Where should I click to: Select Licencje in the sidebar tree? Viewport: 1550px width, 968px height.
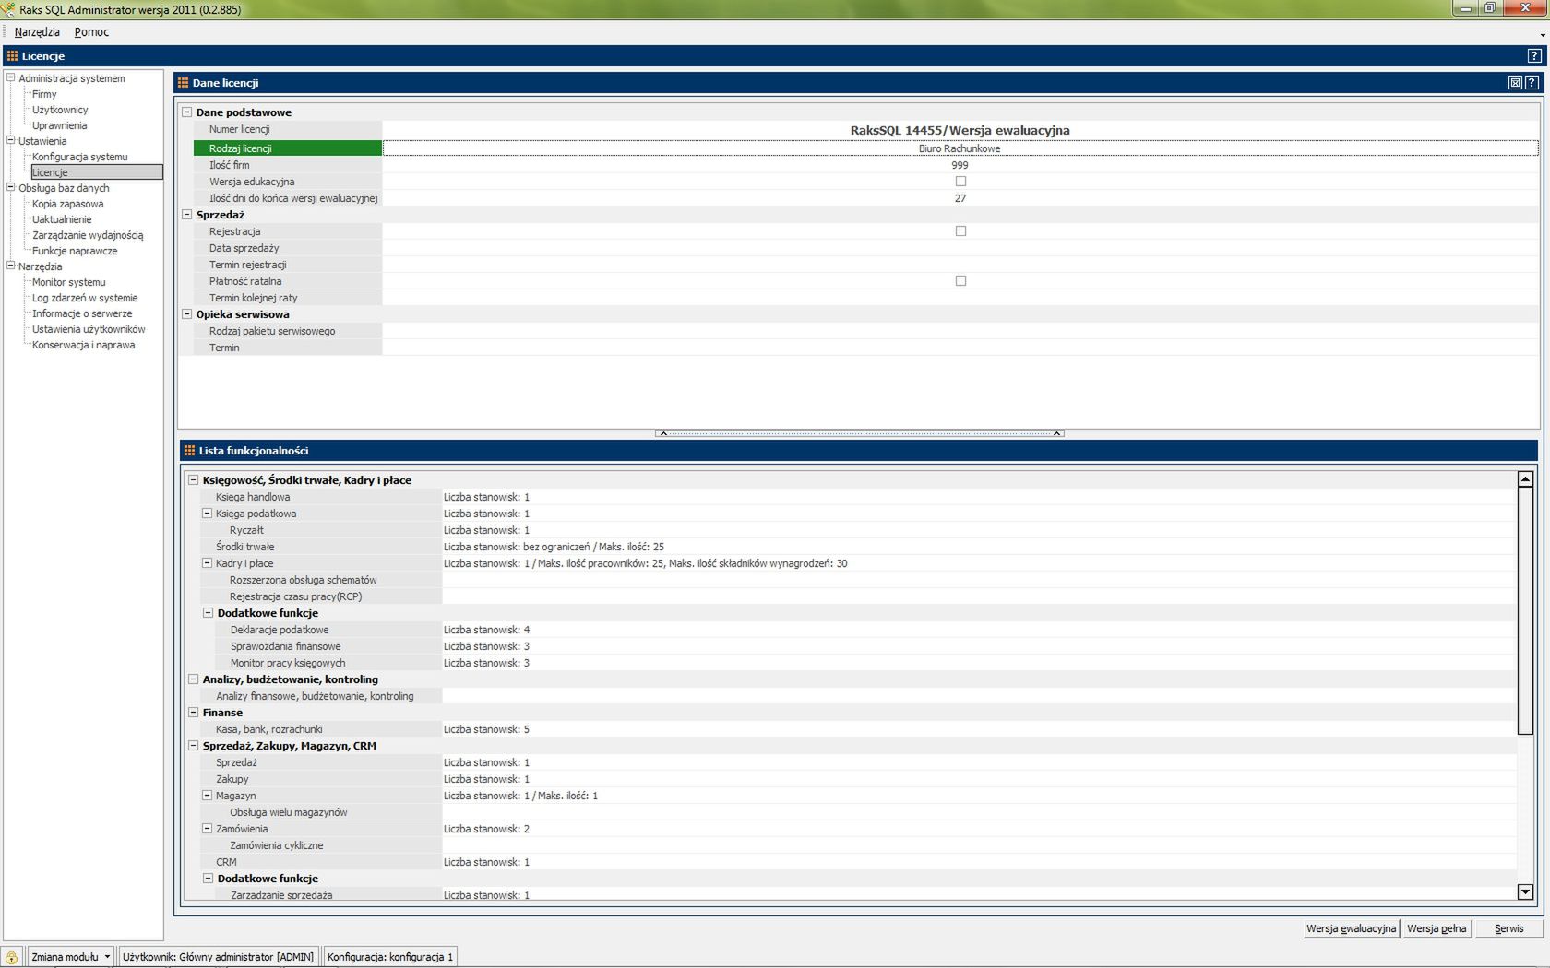(97, 172)
